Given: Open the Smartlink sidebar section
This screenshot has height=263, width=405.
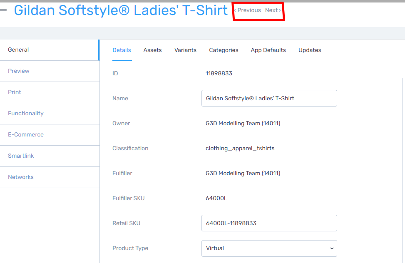Looking at the screenshot, I should click(50, 156).
